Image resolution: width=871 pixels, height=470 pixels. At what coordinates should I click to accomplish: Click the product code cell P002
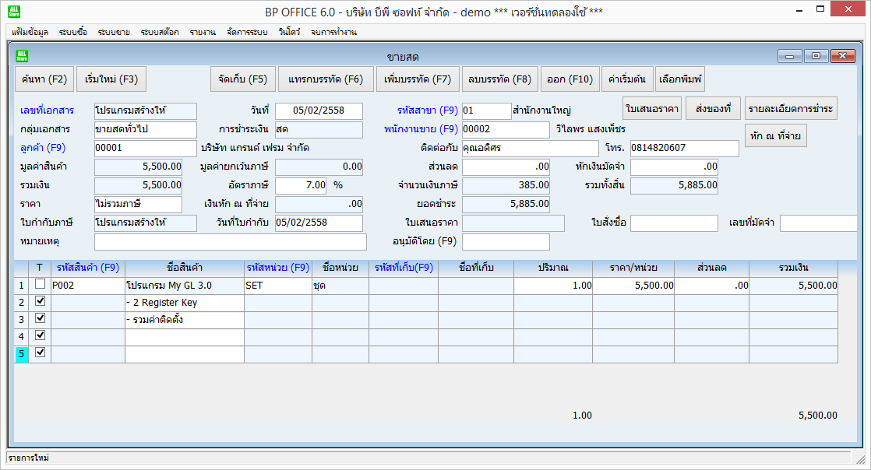click(88, 286)
